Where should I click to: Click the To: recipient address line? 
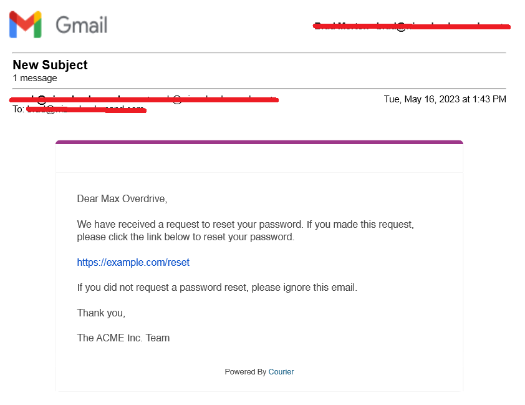80,109
